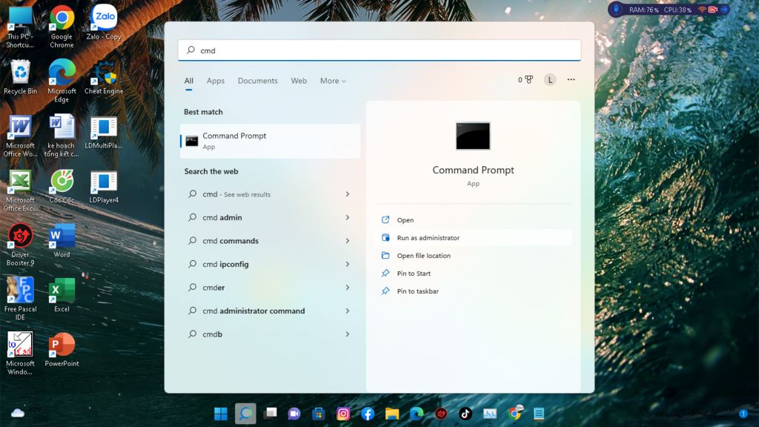This screenshot has height=427, width=759.
Task: Choose Pin to Start
Action: [474, 274]
